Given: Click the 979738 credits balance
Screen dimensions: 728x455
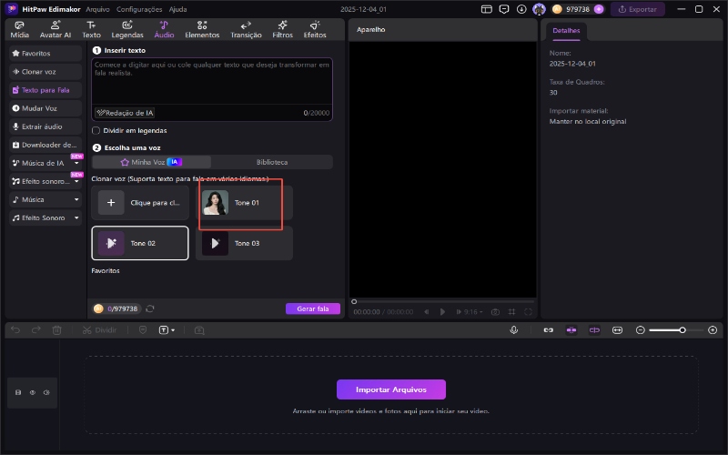Looking at the screenshot, I should tap(578, 9).
